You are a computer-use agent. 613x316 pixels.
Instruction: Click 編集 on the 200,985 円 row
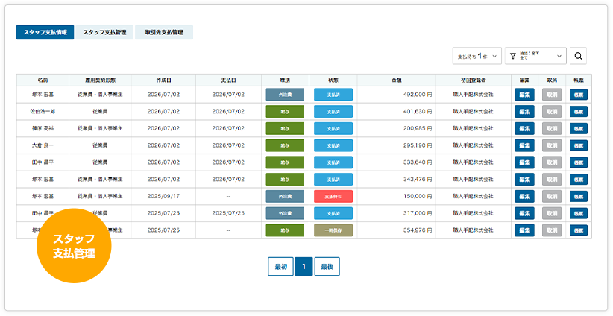point(525,128)
